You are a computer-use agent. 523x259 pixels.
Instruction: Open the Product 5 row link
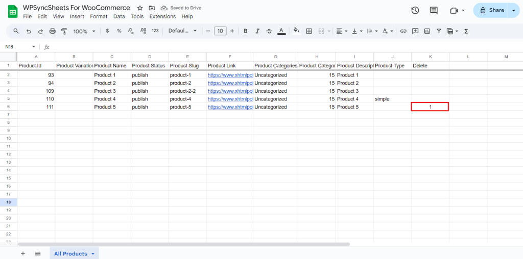click(x=230, y=107)
